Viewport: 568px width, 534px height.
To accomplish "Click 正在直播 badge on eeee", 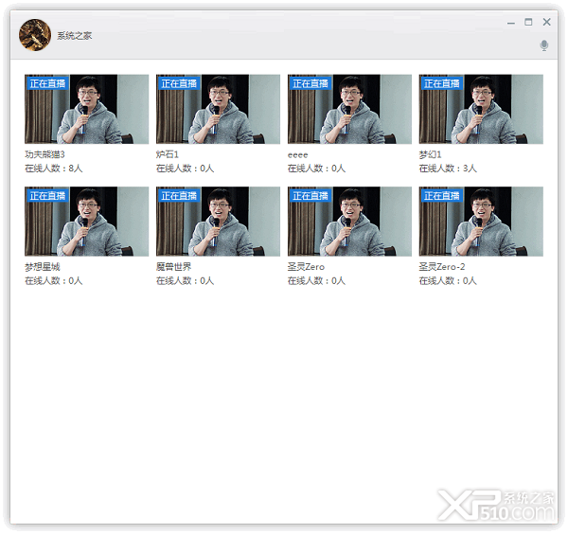I will point(311,83).
